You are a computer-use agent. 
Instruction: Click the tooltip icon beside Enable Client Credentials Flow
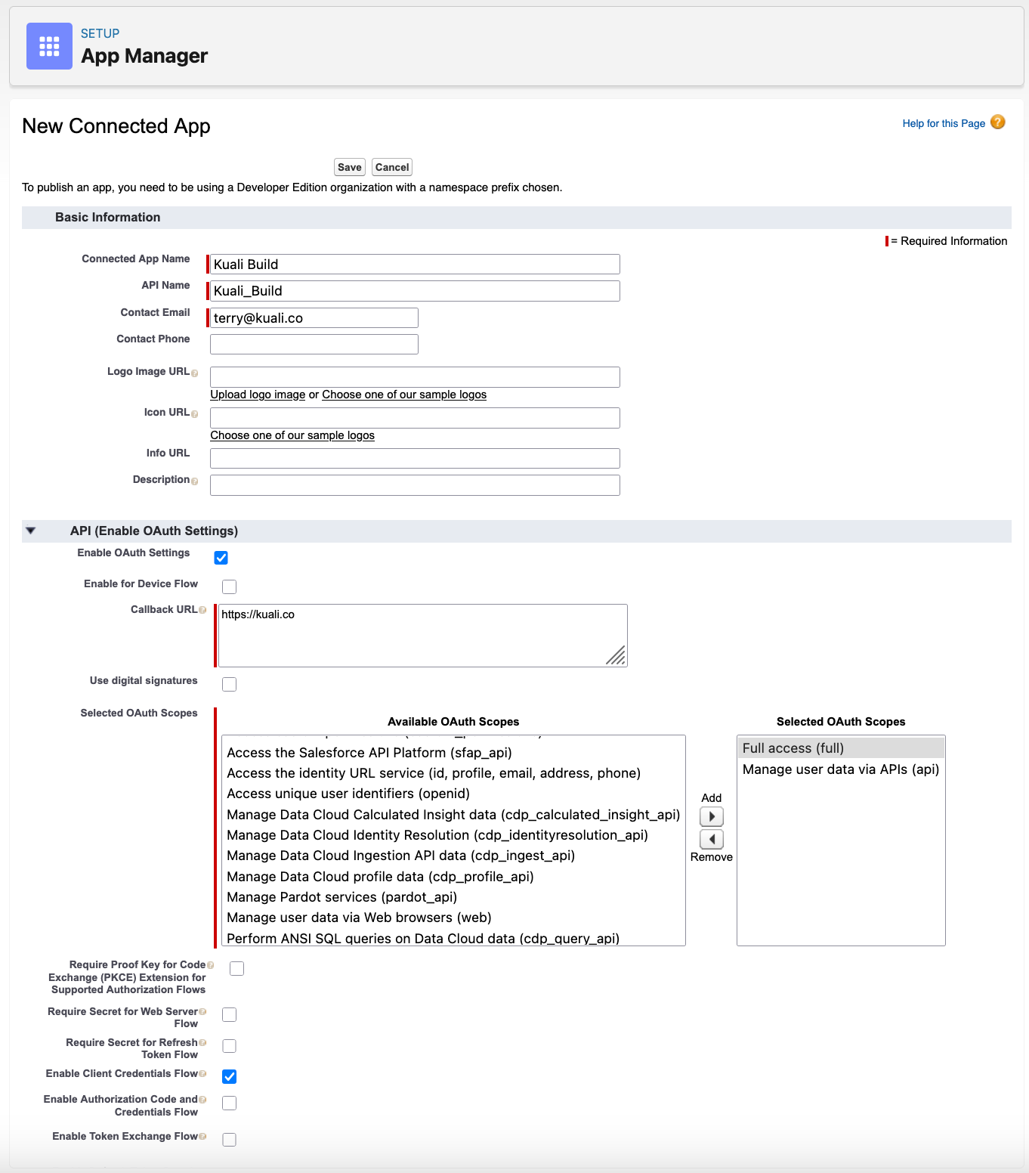tap(201, 1072)
